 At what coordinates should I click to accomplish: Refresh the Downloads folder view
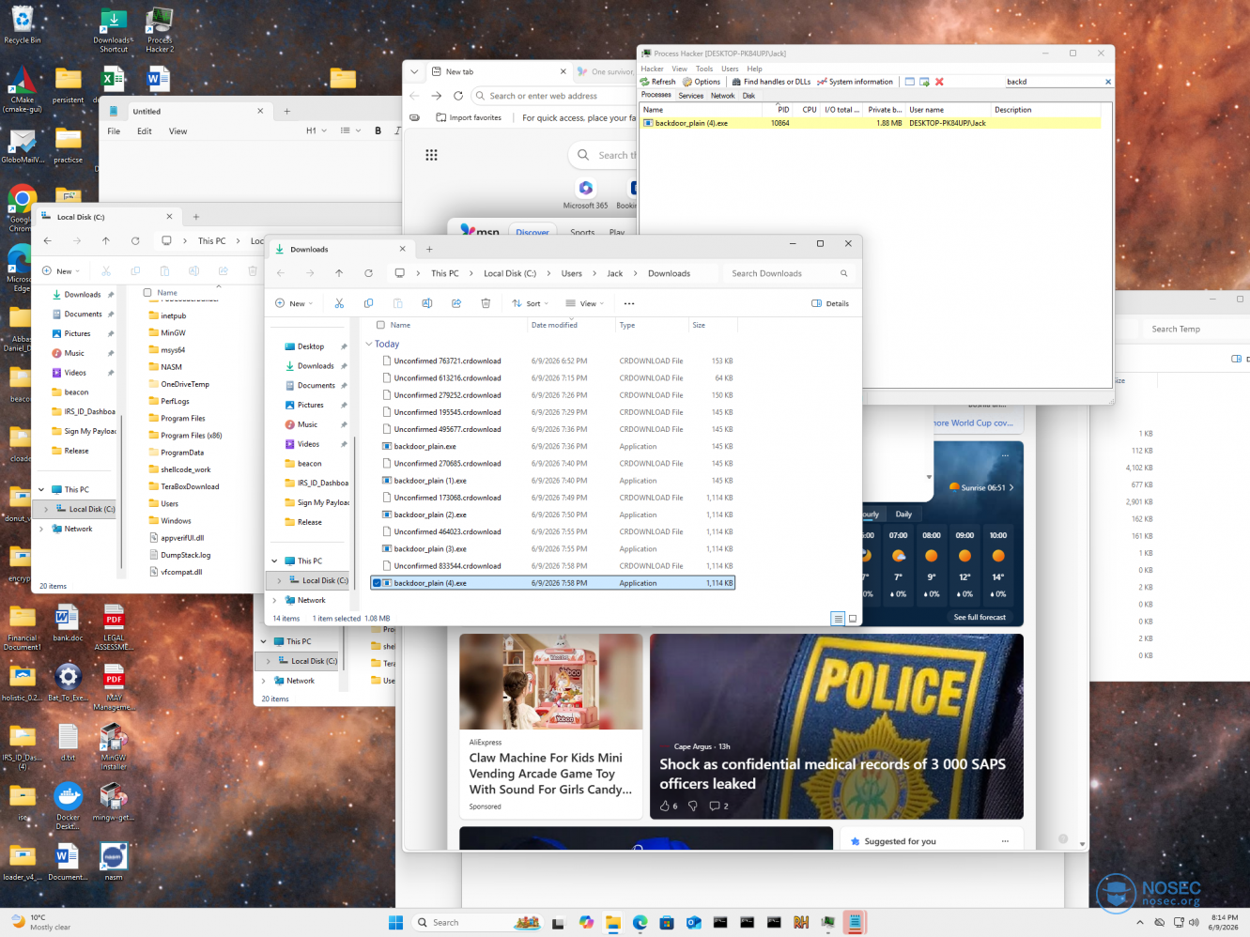click(368, 273)
